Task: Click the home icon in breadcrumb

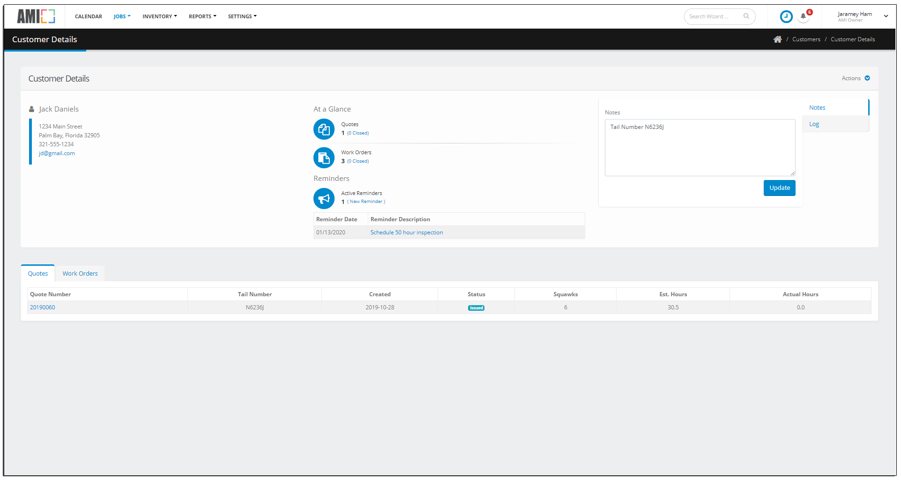Action: (777, 39)
